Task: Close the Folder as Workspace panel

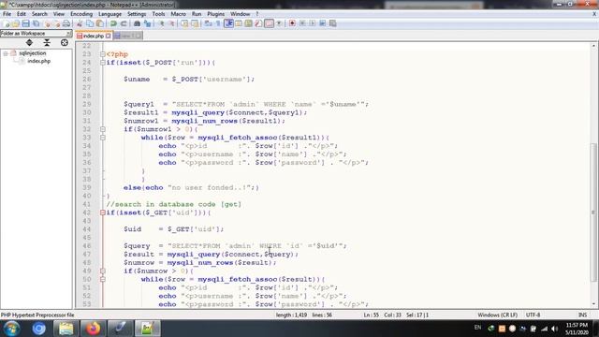Action: 68,34
